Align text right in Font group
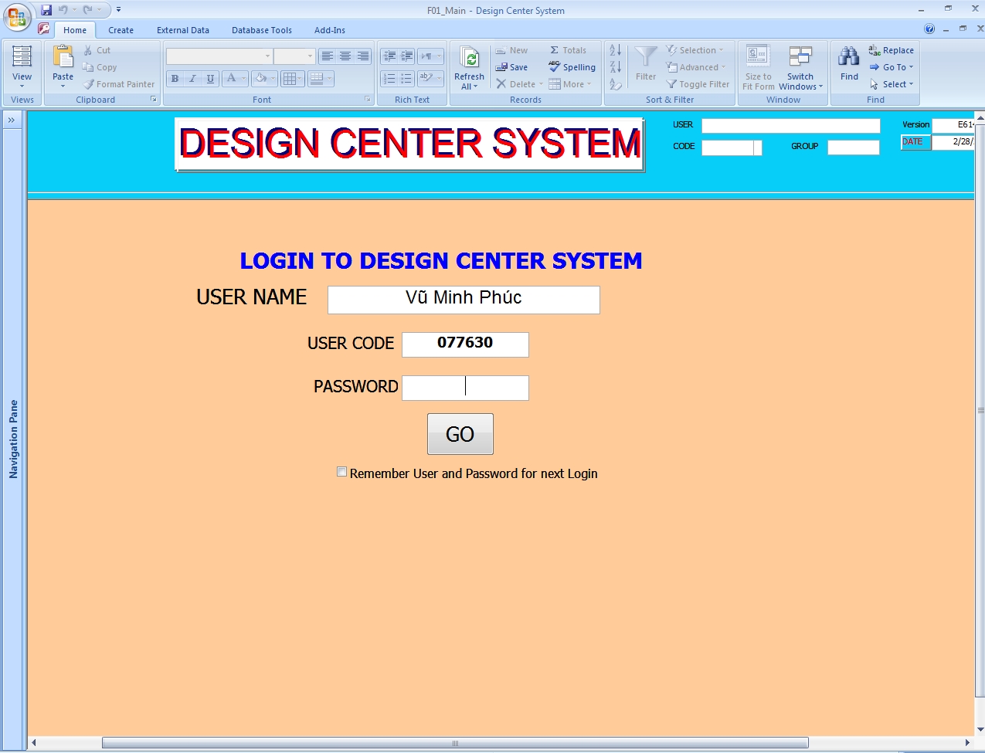Image resolution: width=985 pixels, height=753 pixels. point(363,56)
